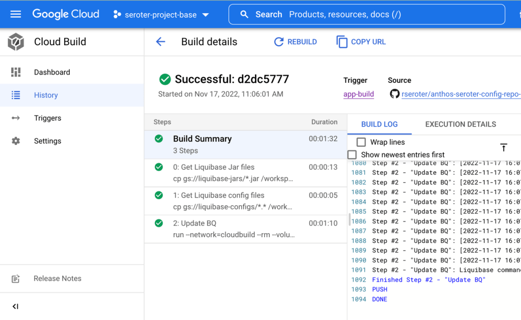The width and height of the screenshot is (521, 320).
Task: Select the Build Log tab
Action: (x=379, y=124)
